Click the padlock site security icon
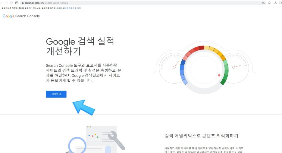 23,3
